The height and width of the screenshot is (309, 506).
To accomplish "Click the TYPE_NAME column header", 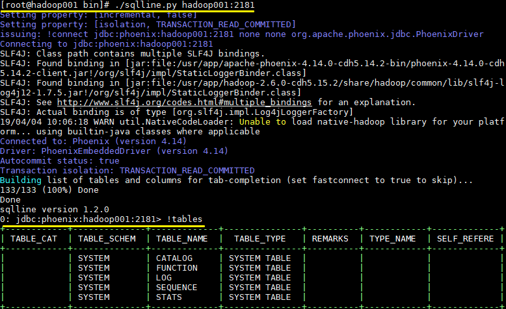I will (x=392, y=238).
